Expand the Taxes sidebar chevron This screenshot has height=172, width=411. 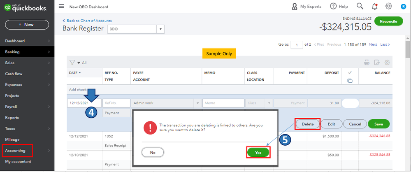[49, 129]
